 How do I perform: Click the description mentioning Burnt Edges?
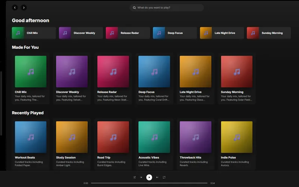tap(111, 163)
